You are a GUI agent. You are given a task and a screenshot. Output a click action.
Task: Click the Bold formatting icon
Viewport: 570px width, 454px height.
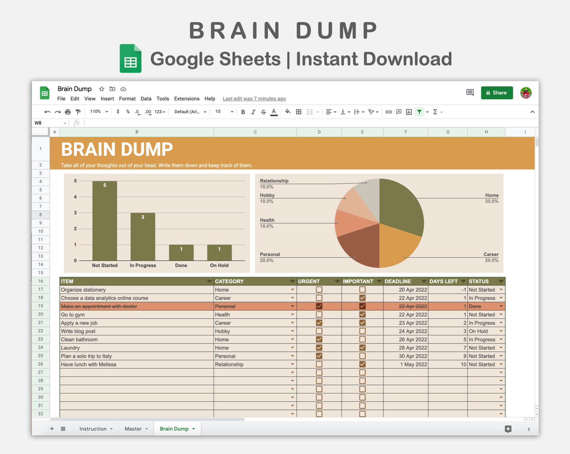243,112
